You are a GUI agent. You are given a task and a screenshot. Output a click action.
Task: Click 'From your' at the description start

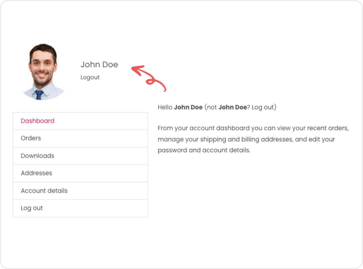(172, 128)
